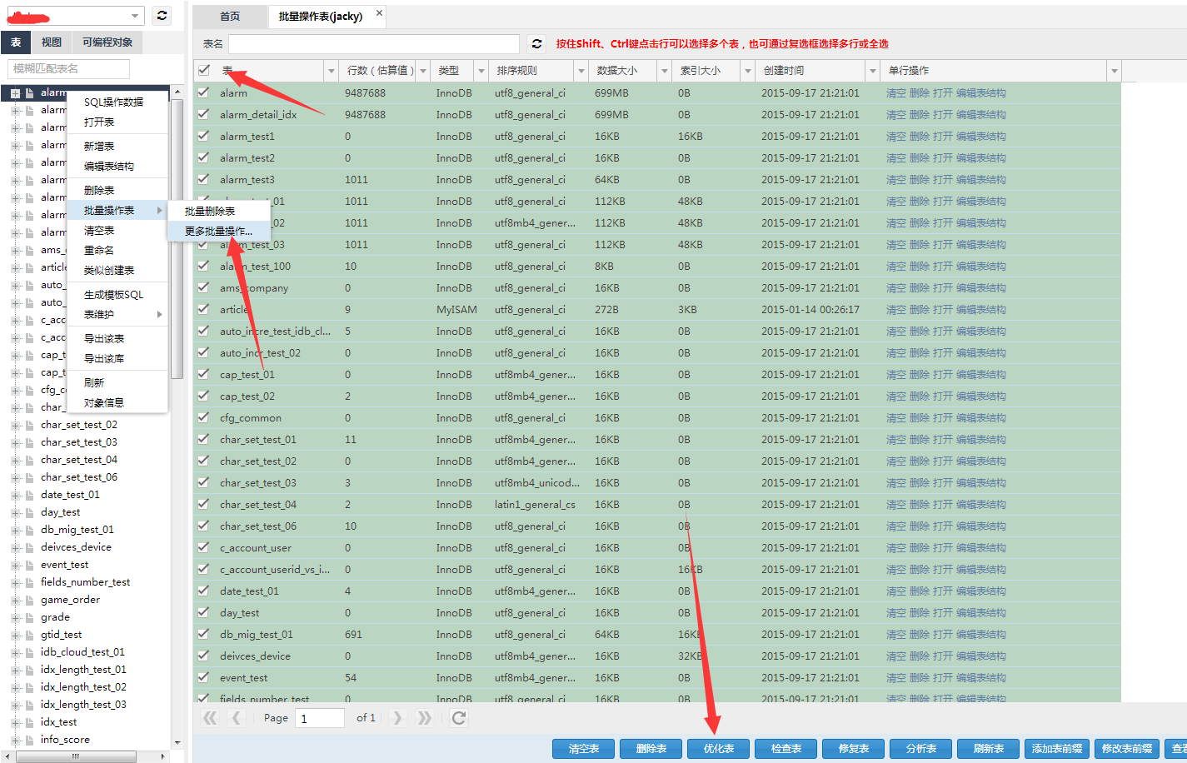Uncheck the alarm row checkbox
This screenshot has width=1187, height=763.
tap(204, 92)
